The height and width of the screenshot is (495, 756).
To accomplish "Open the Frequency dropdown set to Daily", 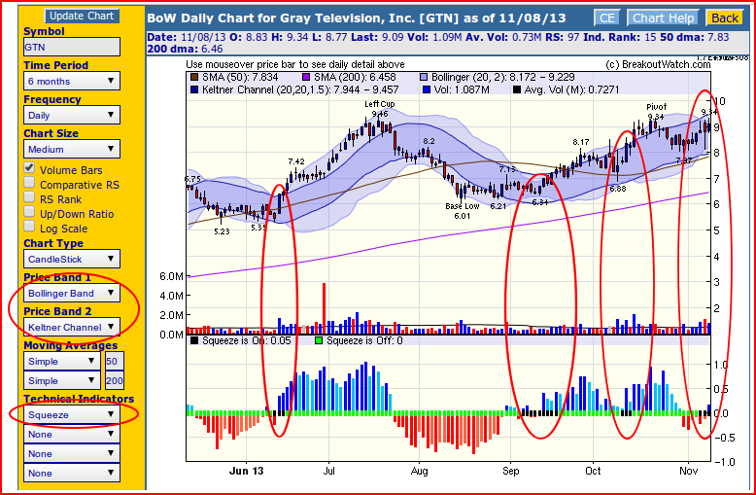I will [x=72, y=116].
